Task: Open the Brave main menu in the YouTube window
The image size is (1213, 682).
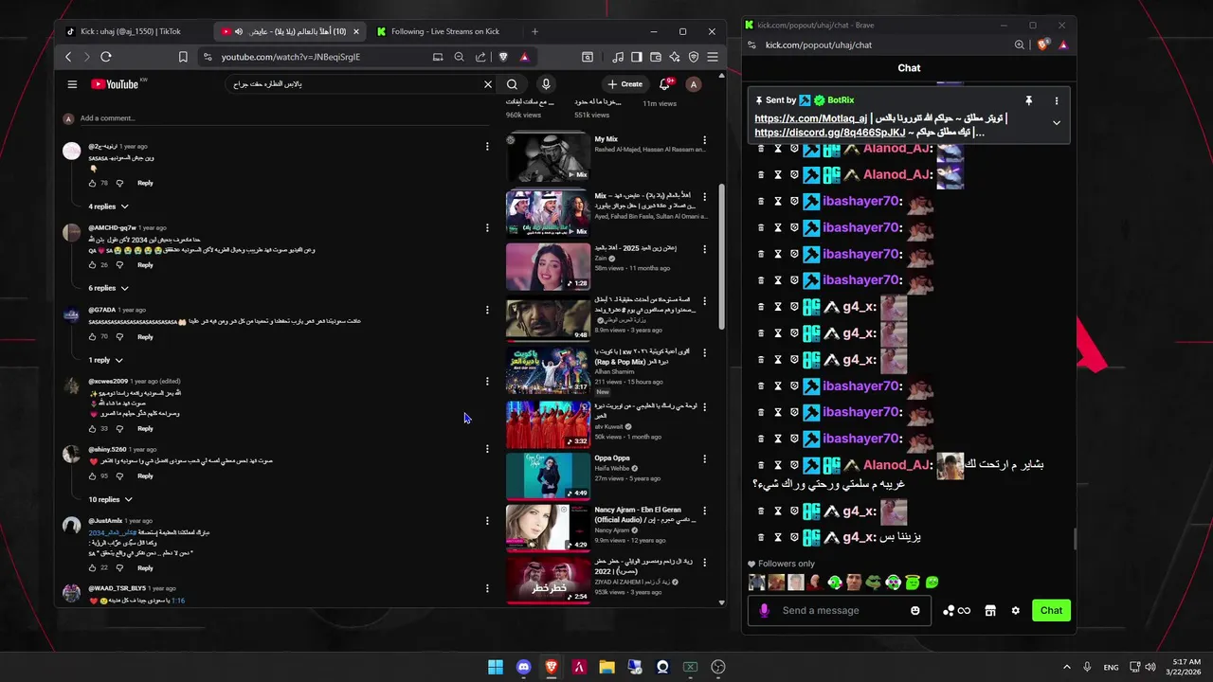Action: tap(713, 57)
